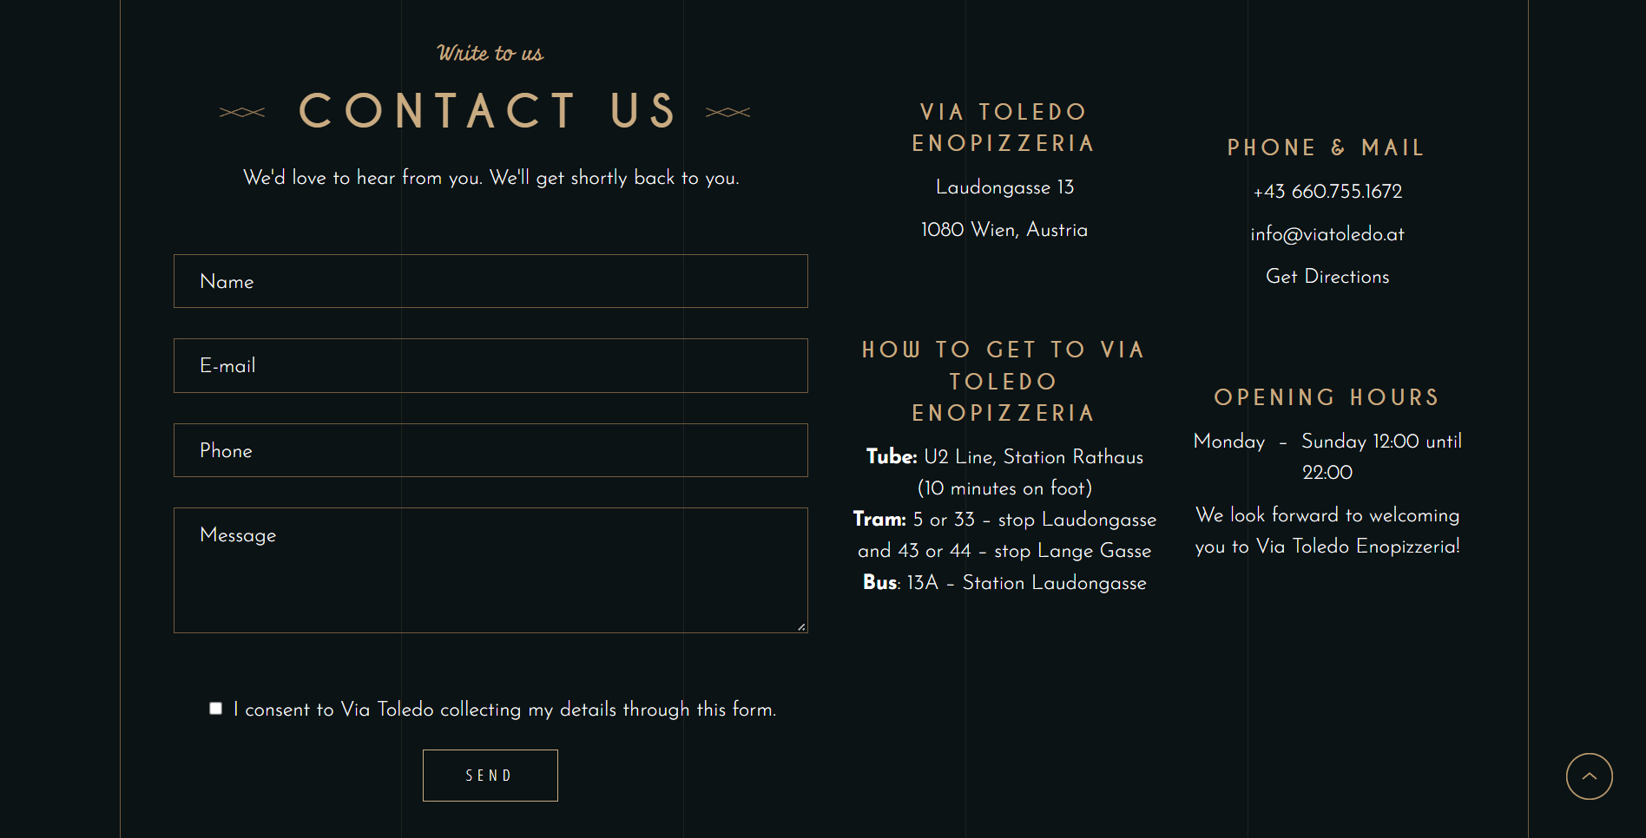1646x838 pixels.
Task: Click the Phone & Mail heading
Action: [1326, 147]
